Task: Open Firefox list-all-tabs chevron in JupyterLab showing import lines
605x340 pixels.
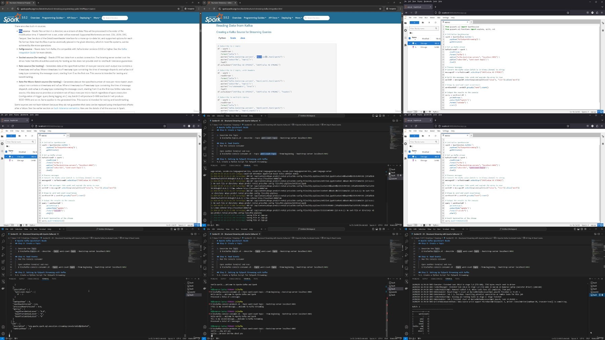Action: [602, 7]
